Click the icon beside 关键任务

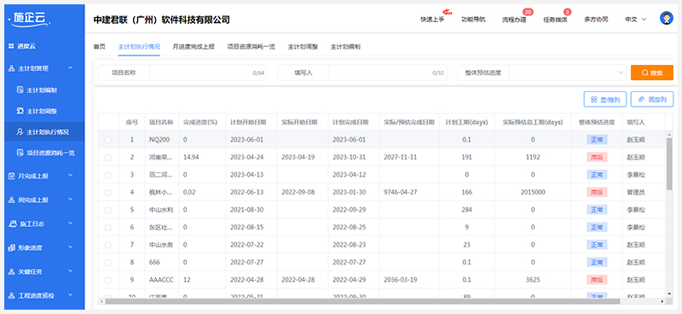pos(12,271)
